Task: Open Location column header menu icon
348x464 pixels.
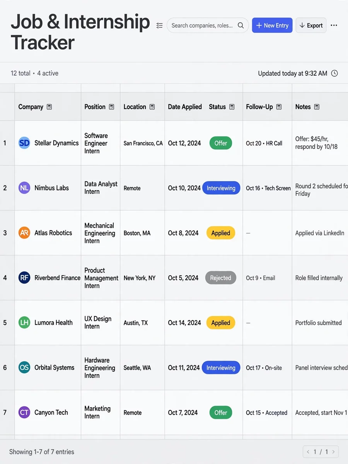Action: [x=152, y=107]
